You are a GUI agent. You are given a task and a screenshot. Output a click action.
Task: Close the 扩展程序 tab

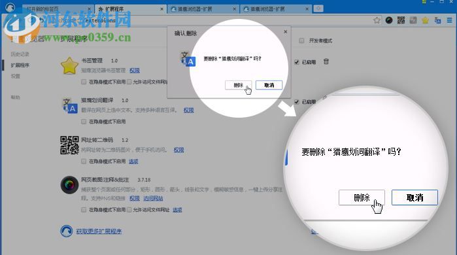point(161,9)
